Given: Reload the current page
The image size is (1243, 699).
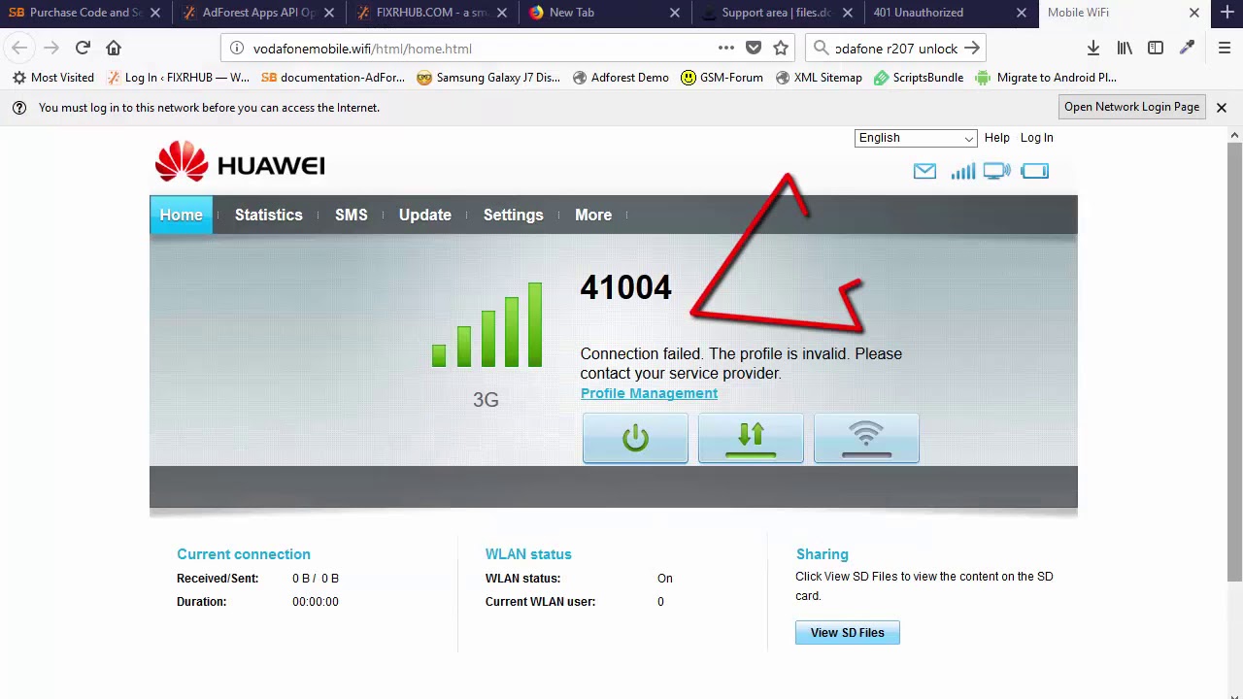Looking at the screenshot, I should point(83,48).
